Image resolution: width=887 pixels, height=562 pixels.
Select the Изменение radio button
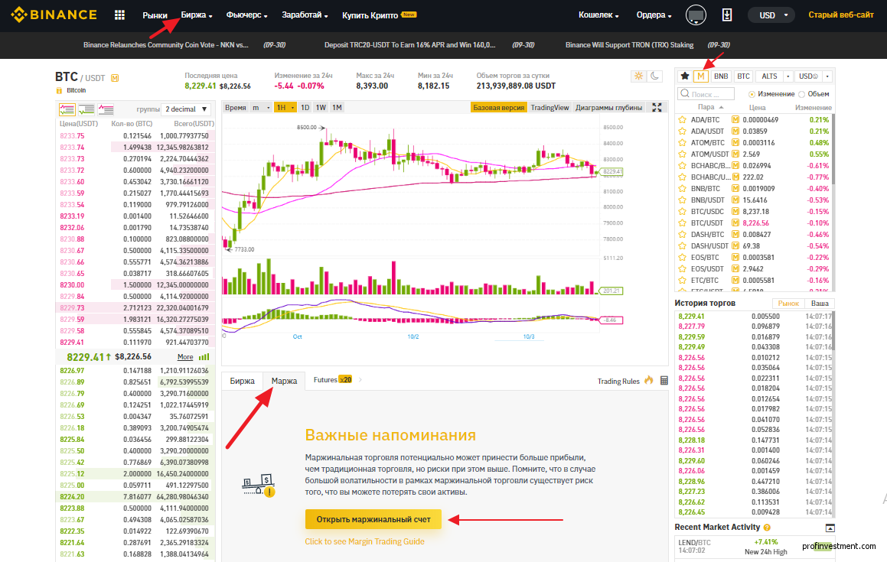752,94
